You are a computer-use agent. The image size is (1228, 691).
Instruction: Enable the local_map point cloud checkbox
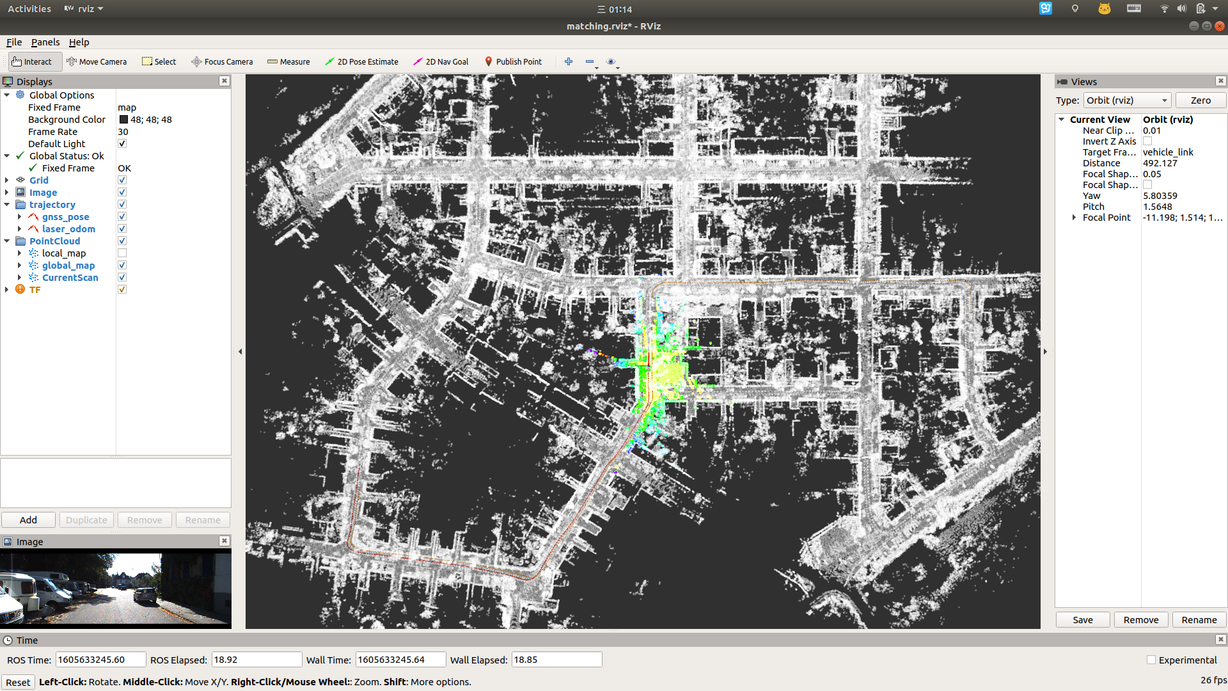(122, 253)
